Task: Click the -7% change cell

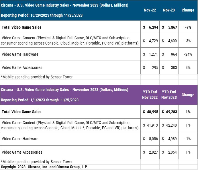Action: tap(188, 27)
